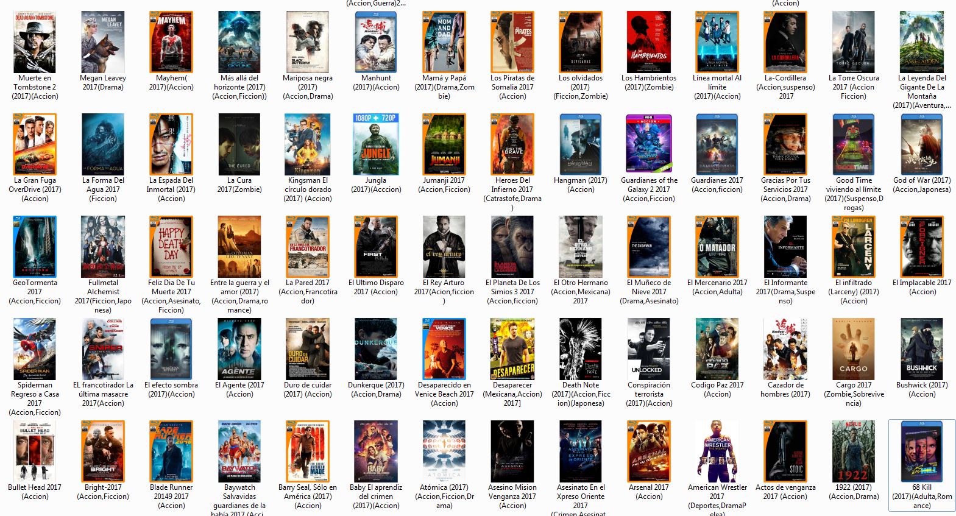This screenshot has height=516, width=956.
Task: Select Bullet Head 2017 movie poster
Action: coord(35,451)
